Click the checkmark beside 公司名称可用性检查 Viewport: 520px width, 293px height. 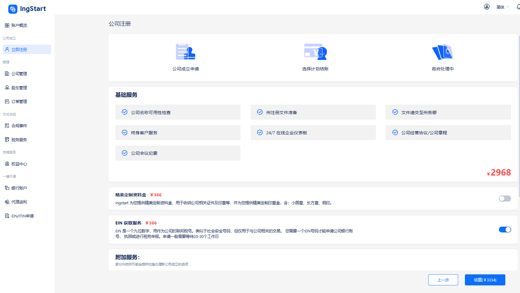click(125, 112)
